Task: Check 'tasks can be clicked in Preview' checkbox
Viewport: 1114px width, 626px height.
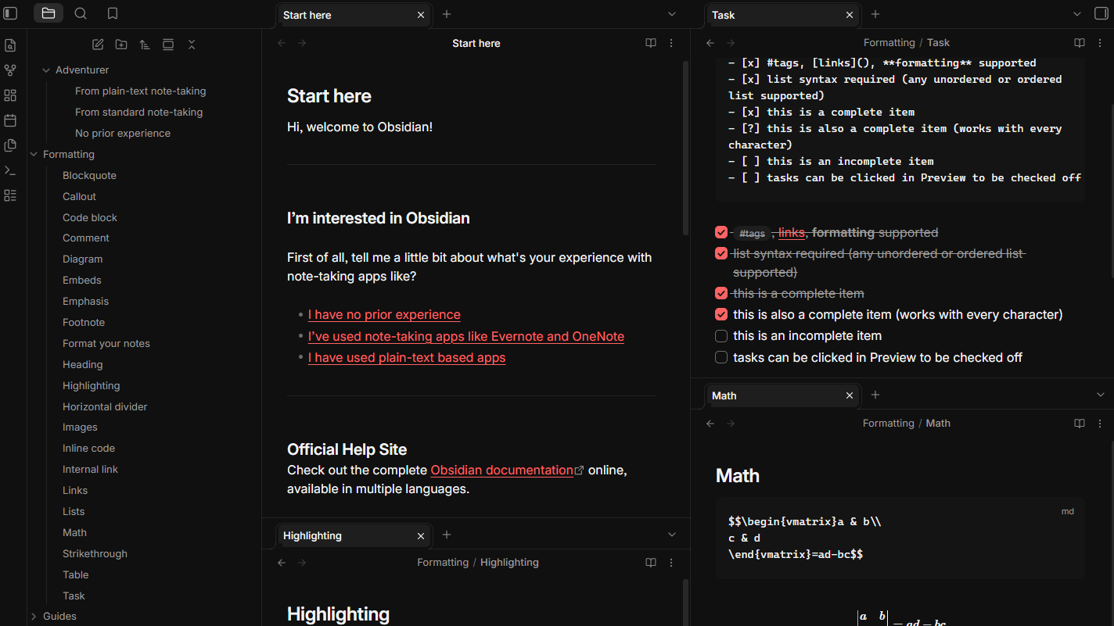Action: [x=721, y=357]
